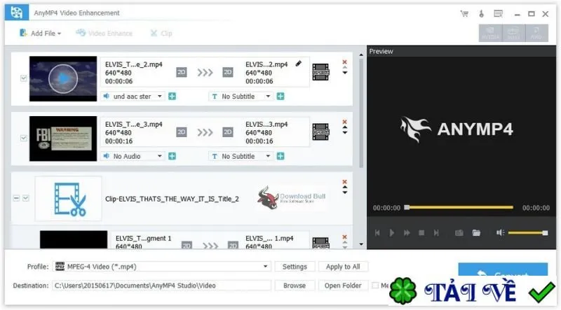The height and width of the screenshot is (310, 561).
Task: Click source 2D icon for ELVIS_T...e_2.mp4
Action: [182, 72]
